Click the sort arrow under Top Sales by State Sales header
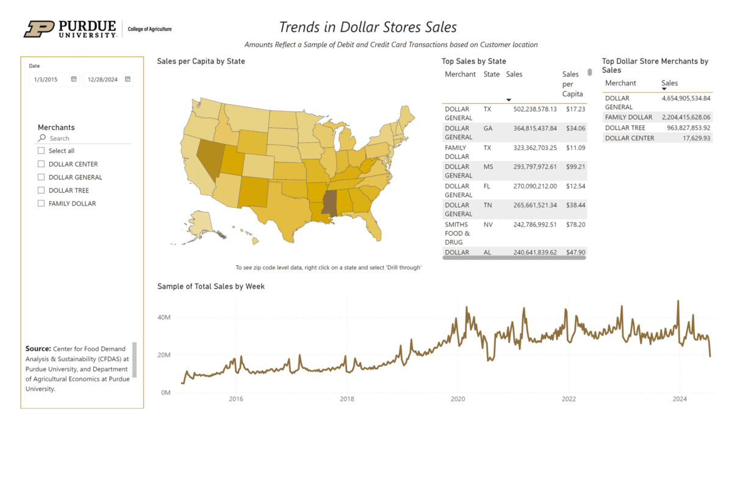This screenshot has width=732, height=488. (509, 99)
